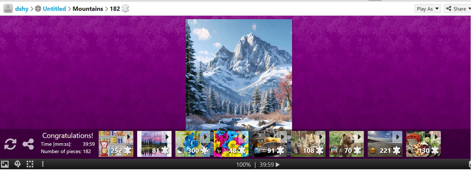The width and height of the screenshot is (476, 172).
Task: Open the three-dot more options menu
Action: click(43, 164)
